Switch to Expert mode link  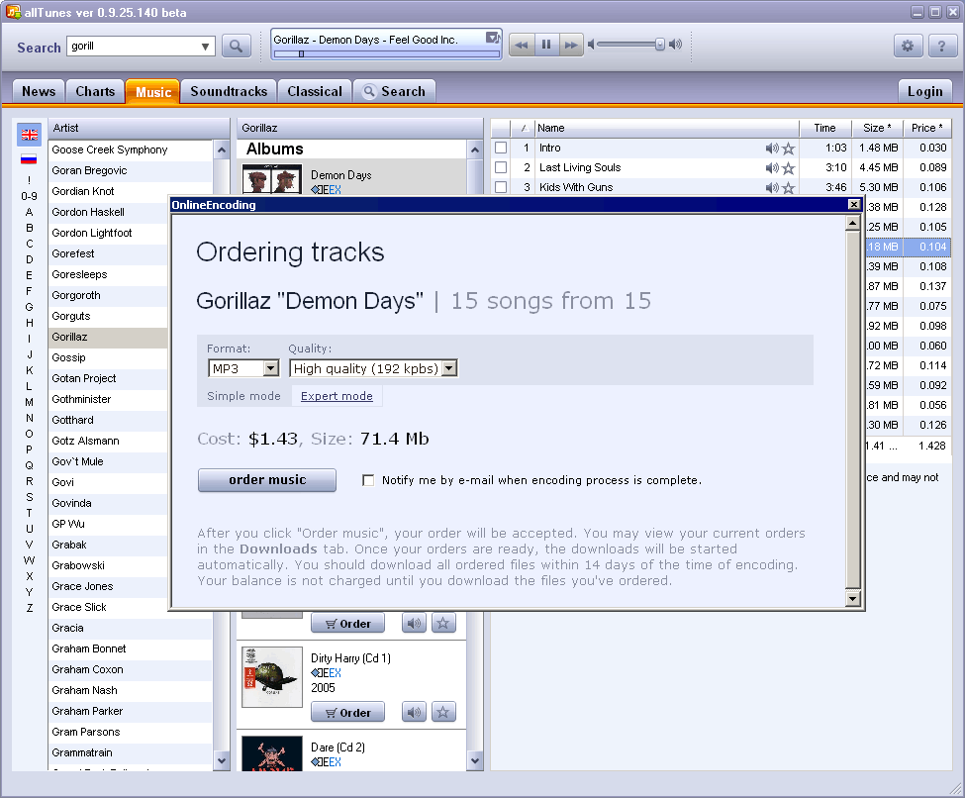click(337, 396)
